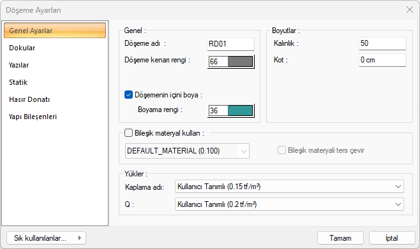This screenshot has width=420, height=249.
Task: Click arrow icon on Sık kullanılanlar button
Action: 80,238
